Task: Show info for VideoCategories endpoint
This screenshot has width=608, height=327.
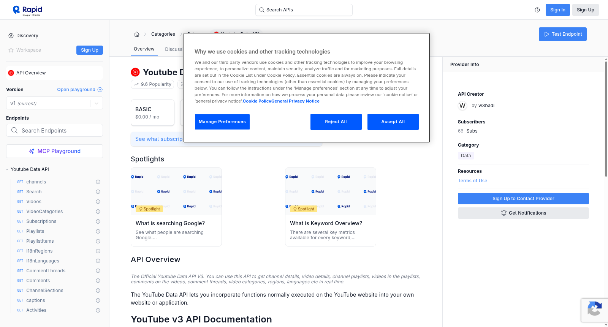Action: (98, 212)
